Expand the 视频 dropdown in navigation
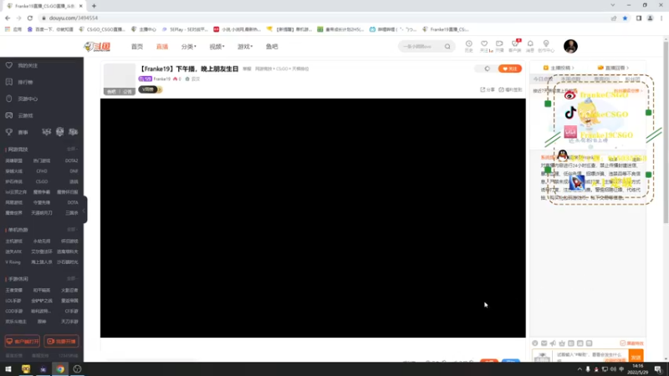 tap(217, 47)
